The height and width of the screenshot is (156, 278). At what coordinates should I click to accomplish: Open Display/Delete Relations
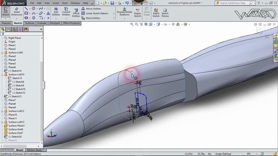125,12
